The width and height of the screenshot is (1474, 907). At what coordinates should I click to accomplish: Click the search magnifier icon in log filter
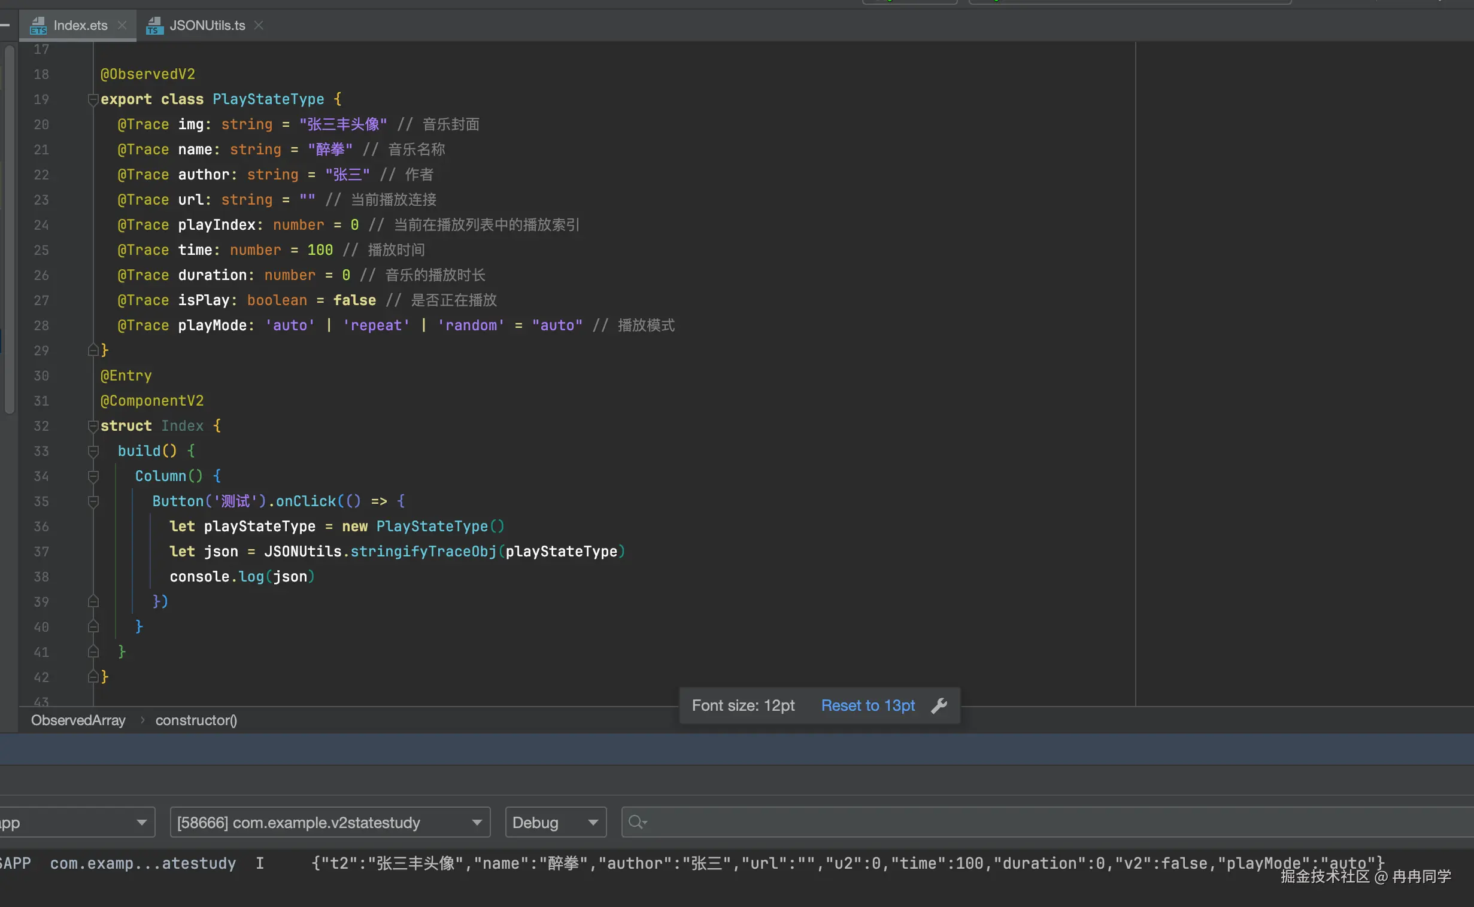coord(637,822)
